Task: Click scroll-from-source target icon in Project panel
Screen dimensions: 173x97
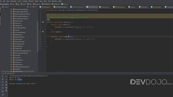Action: (x=28, y=7)
